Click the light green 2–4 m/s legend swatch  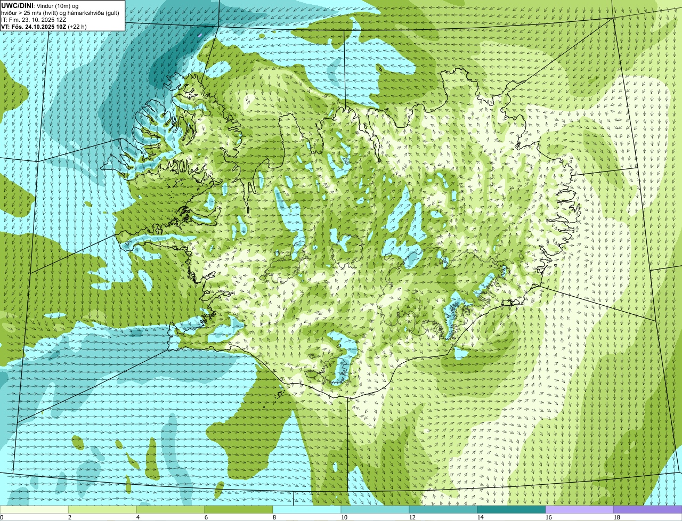click(102, 509)
